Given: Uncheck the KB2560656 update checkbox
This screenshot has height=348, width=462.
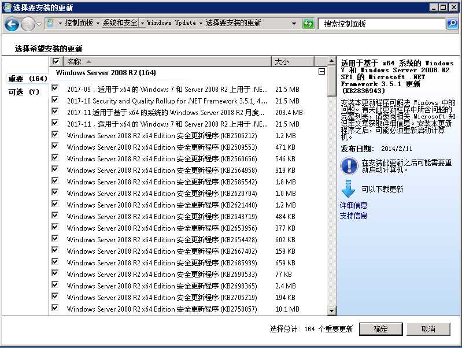Looking at the screenshot, I should click(55, 157).
